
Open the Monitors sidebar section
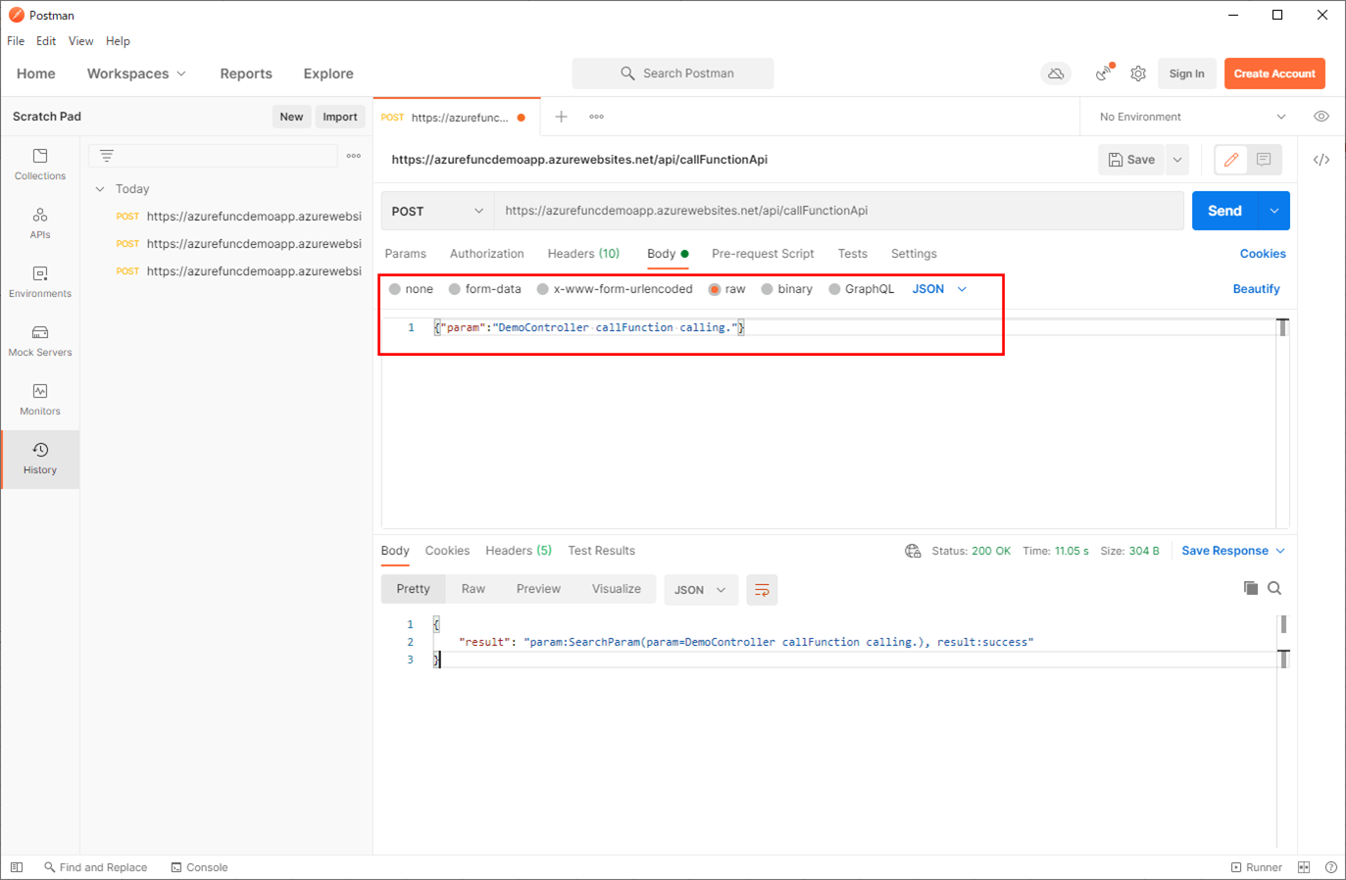click(40, 400)
